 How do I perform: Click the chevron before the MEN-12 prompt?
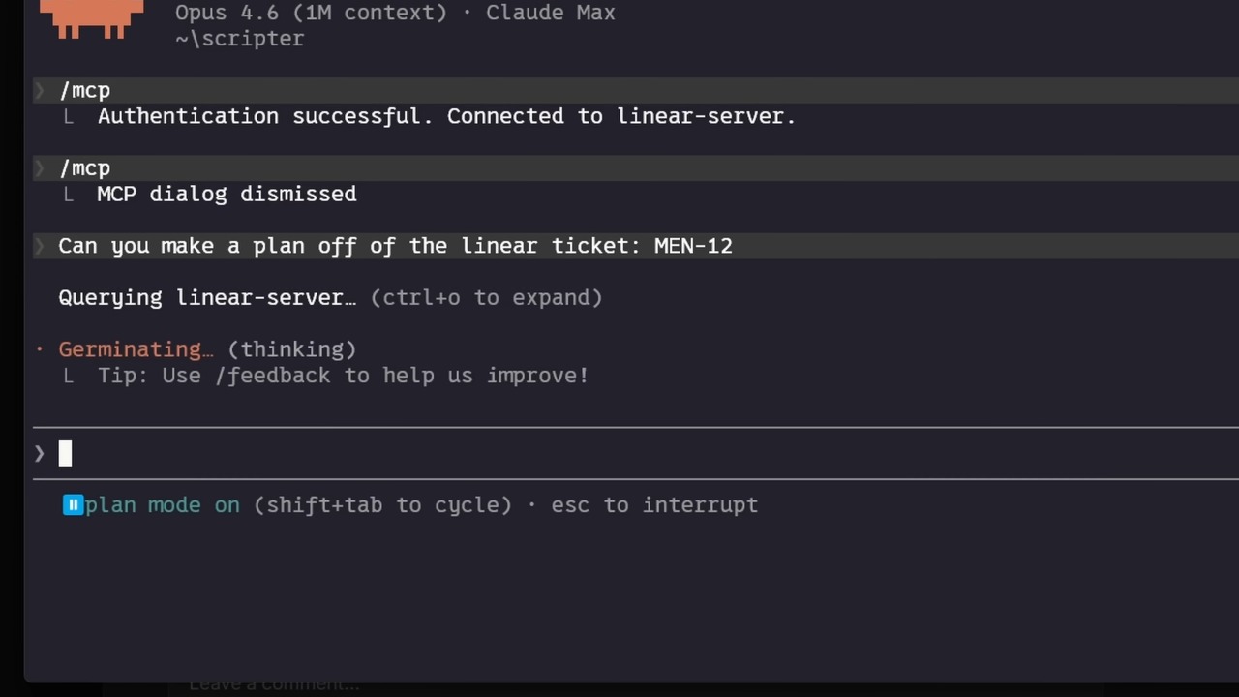(x=40, y=246)
